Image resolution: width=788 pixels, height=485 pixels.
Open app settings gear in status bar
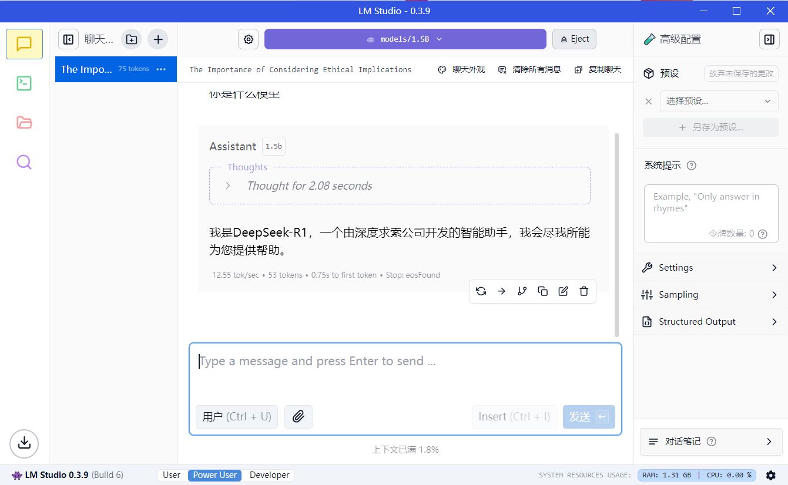coord(771,475)
